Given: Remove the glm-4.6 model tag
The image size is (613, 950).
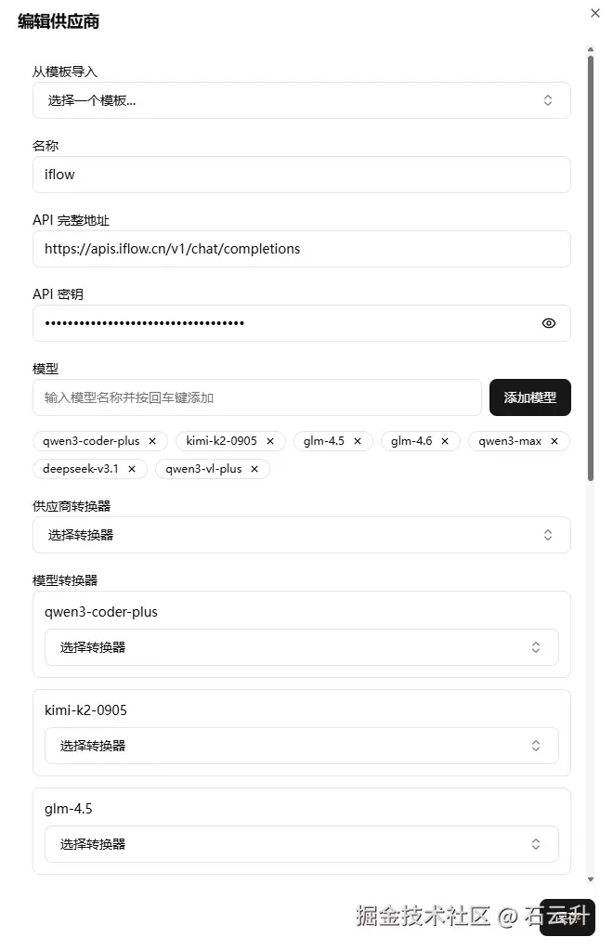Looking at the screenshot, I should (x=445, y=441).
